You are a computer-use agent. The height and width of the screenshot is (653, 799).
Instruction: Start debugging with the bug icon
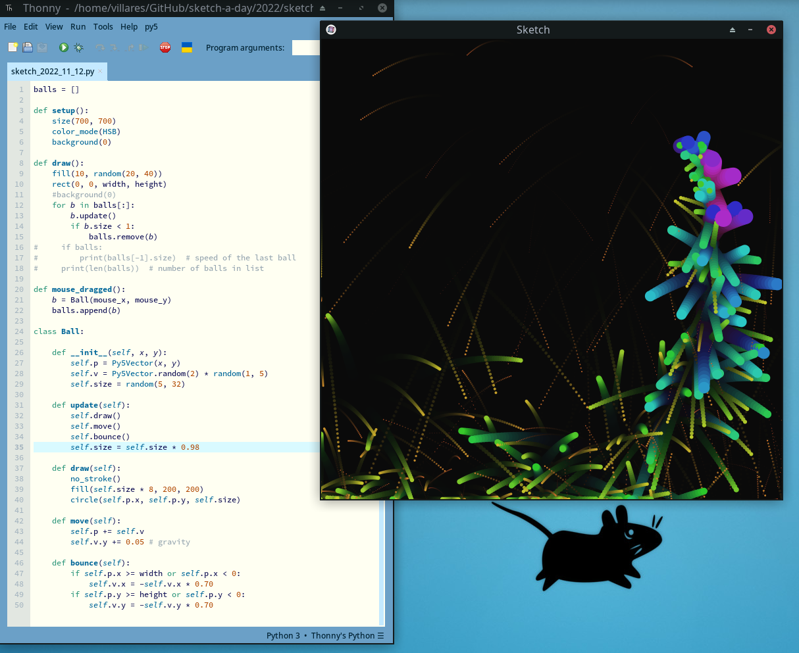pos(79,47)
